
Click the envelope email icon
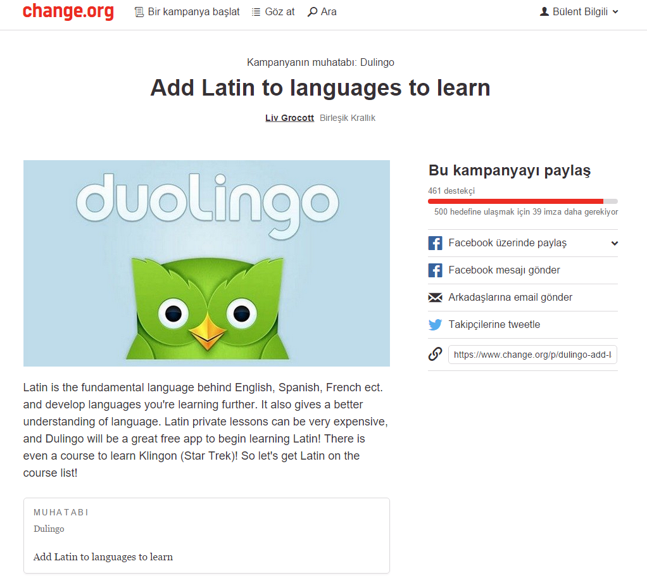click(436, 298)
